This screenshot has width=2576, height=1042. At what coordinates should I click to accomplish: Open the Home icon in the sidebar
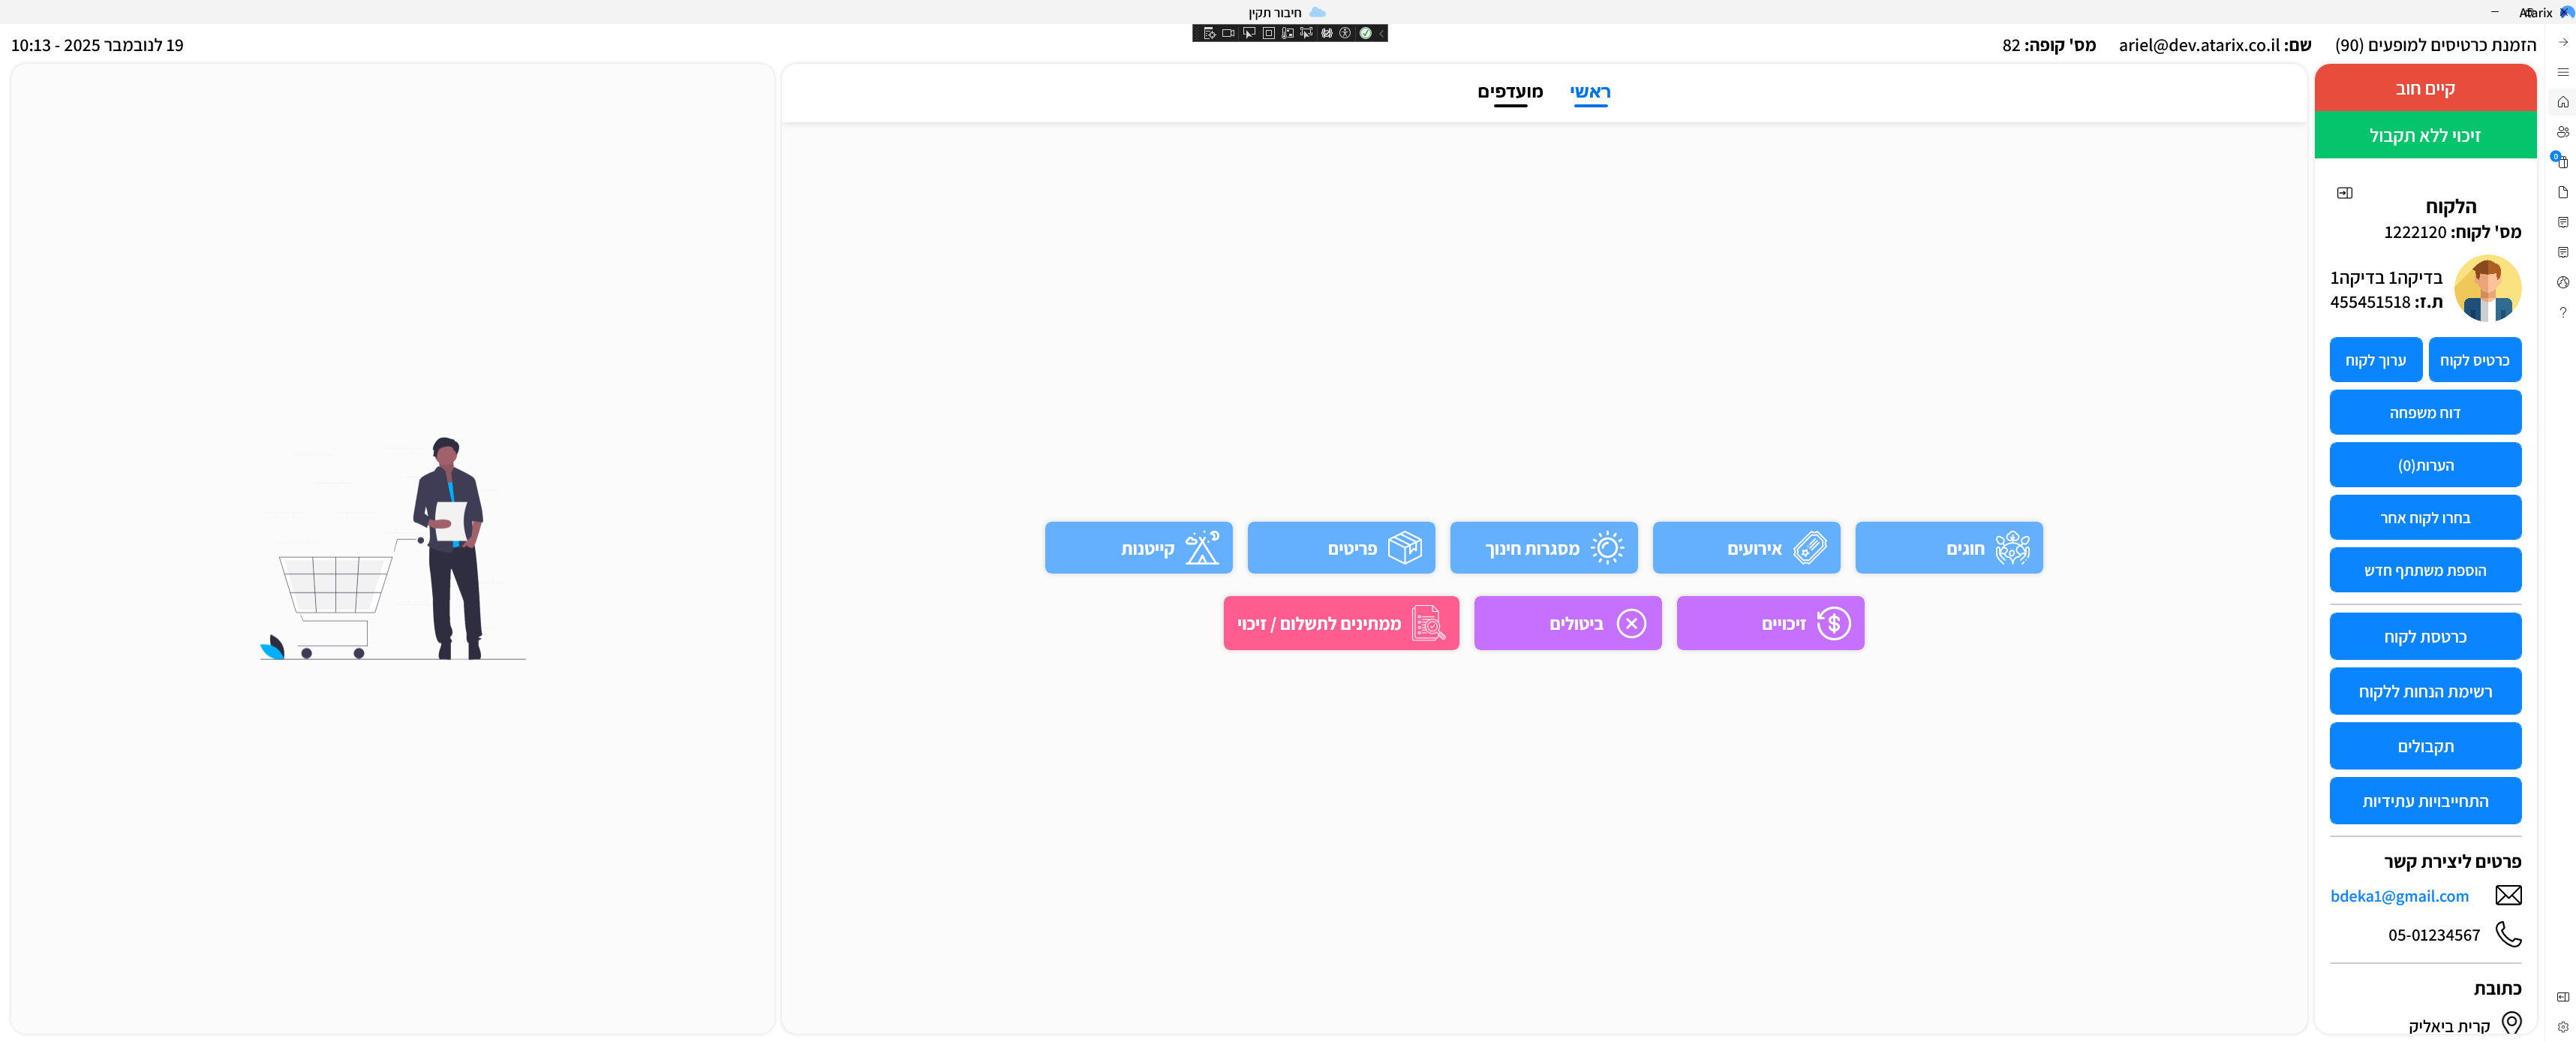tap(2562, 102)
